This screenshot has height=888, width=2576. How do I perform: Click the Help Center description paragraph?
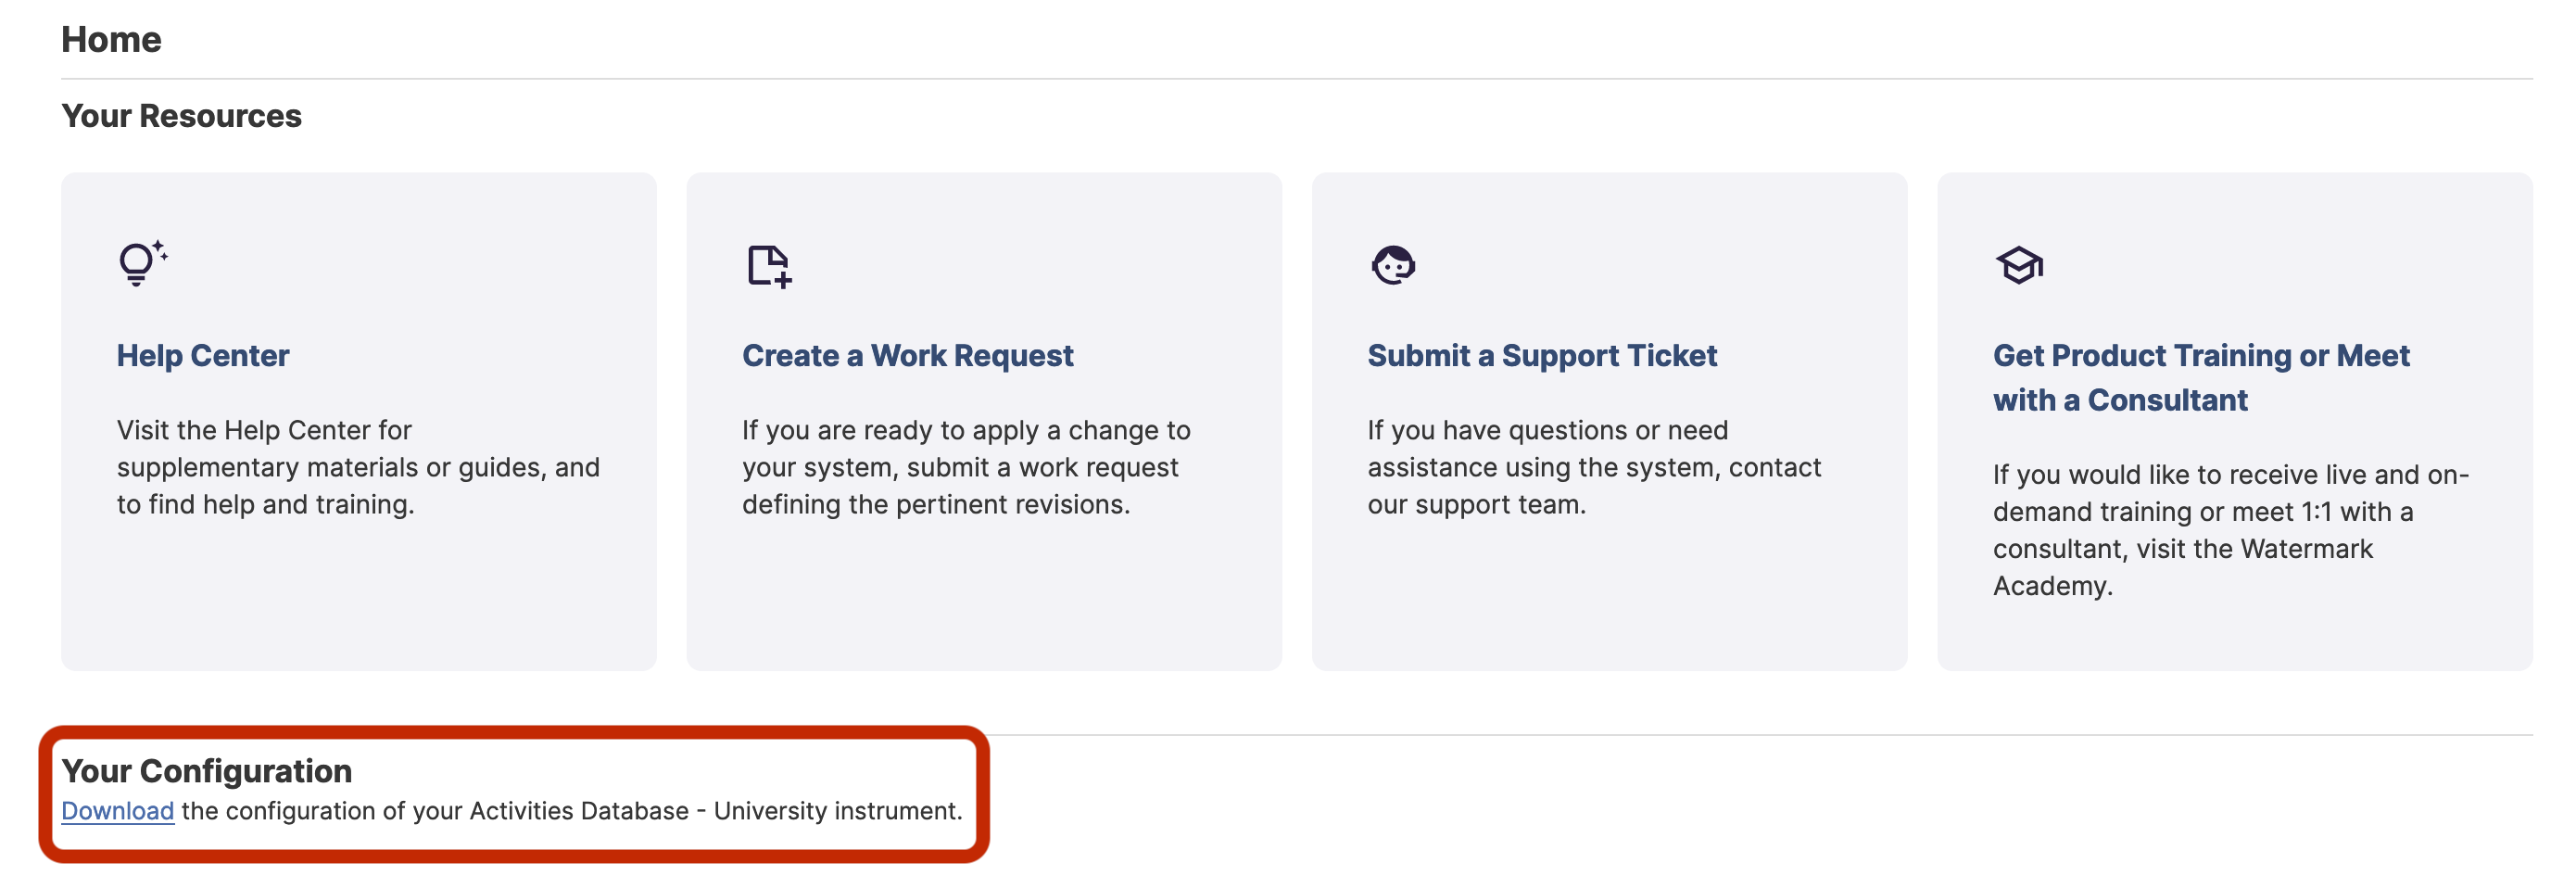[x=357, y=467]
